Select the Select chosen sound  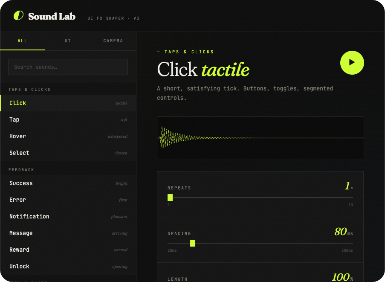(68, 153)
